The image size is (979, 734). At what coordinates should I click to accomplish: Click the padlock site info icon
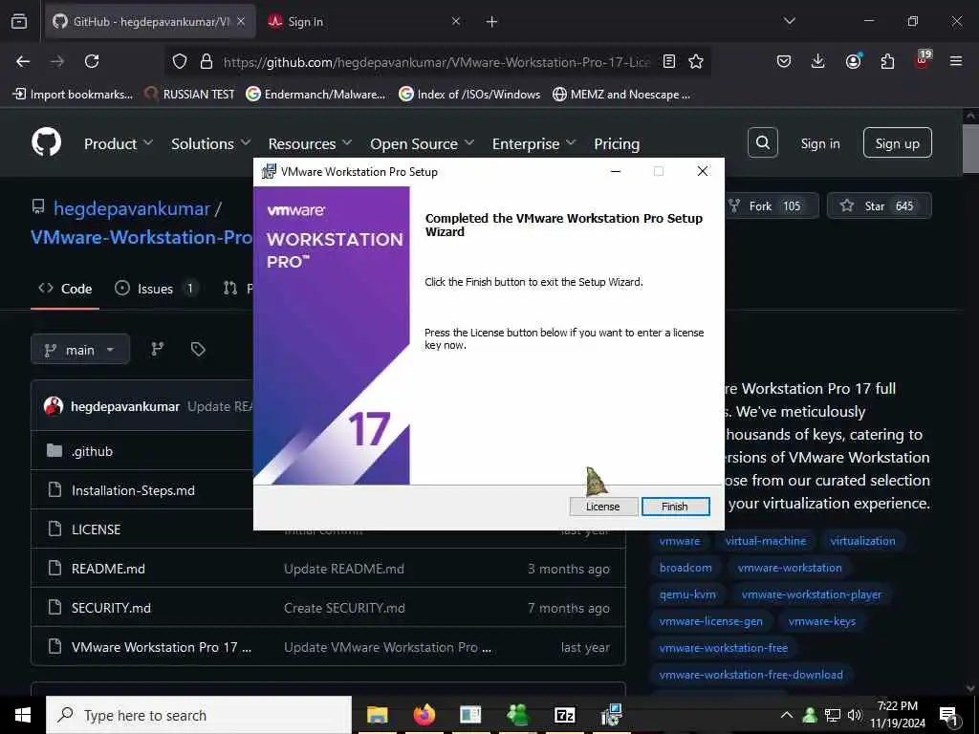coord(207,61)
